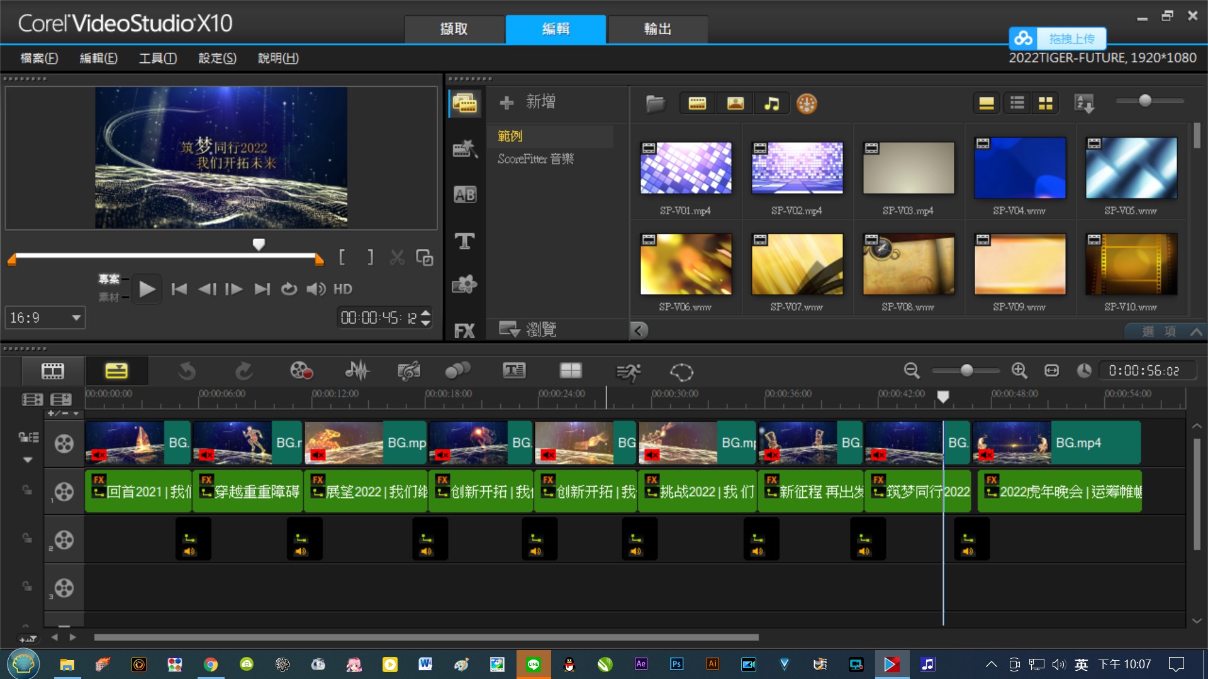Open the Graphic library icon
The height and width of the screenshot is (679, 1208).
point(465,285)
